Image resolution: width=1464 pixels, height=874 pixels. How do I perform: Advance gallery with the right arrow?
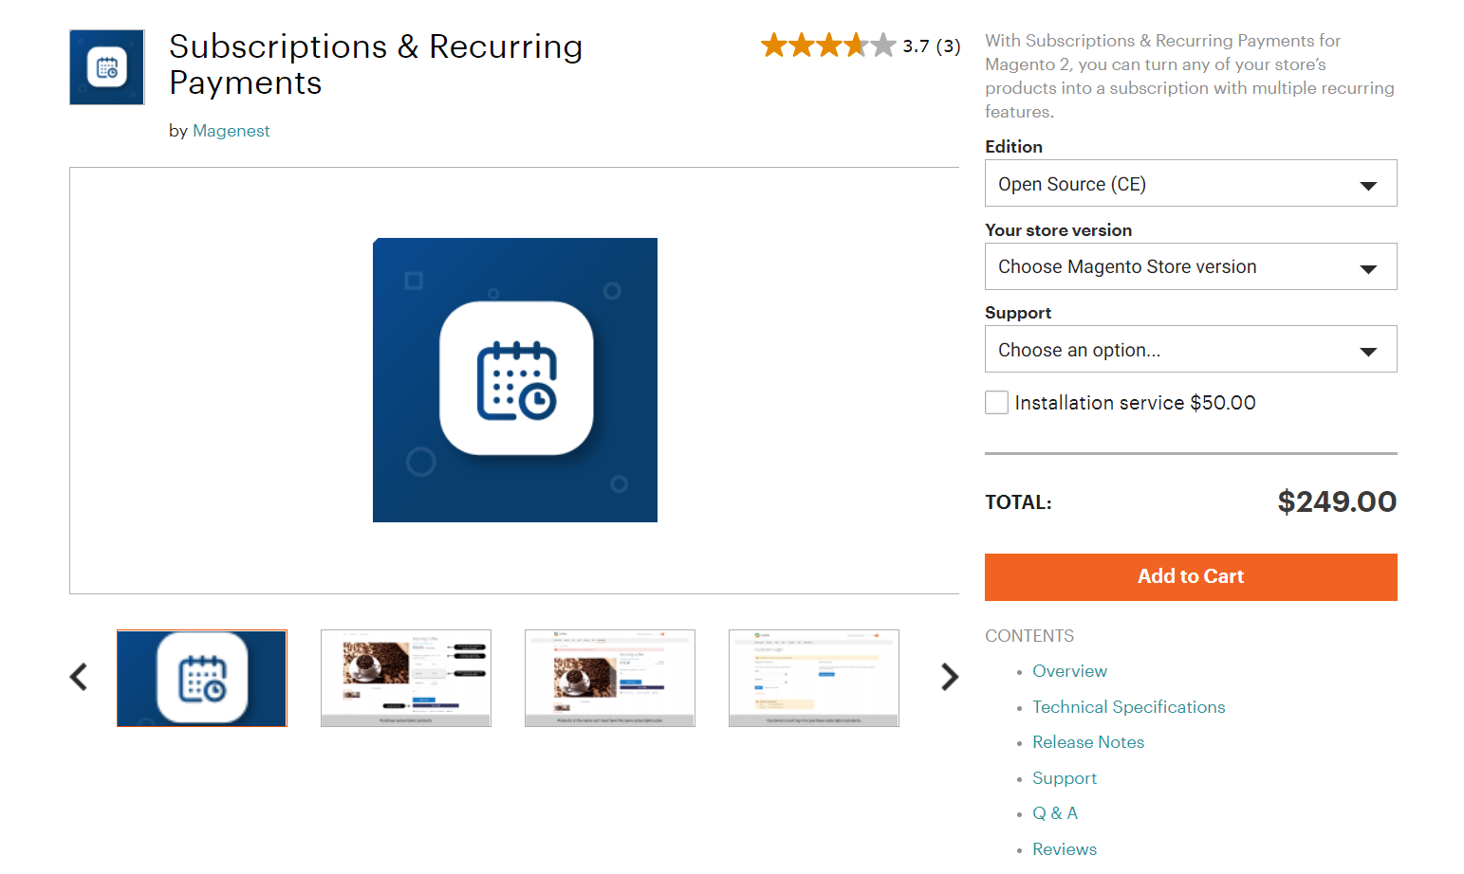point(949,677)
